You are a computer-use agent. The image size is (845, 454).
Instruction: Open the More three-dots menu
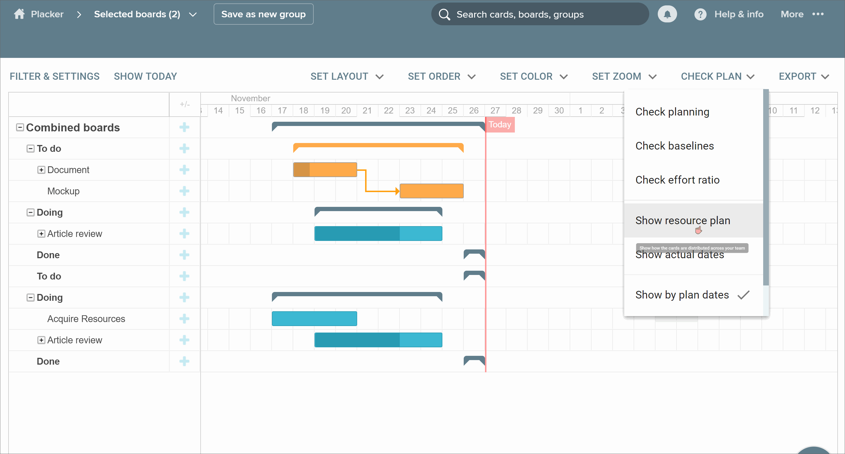[818, 14]
